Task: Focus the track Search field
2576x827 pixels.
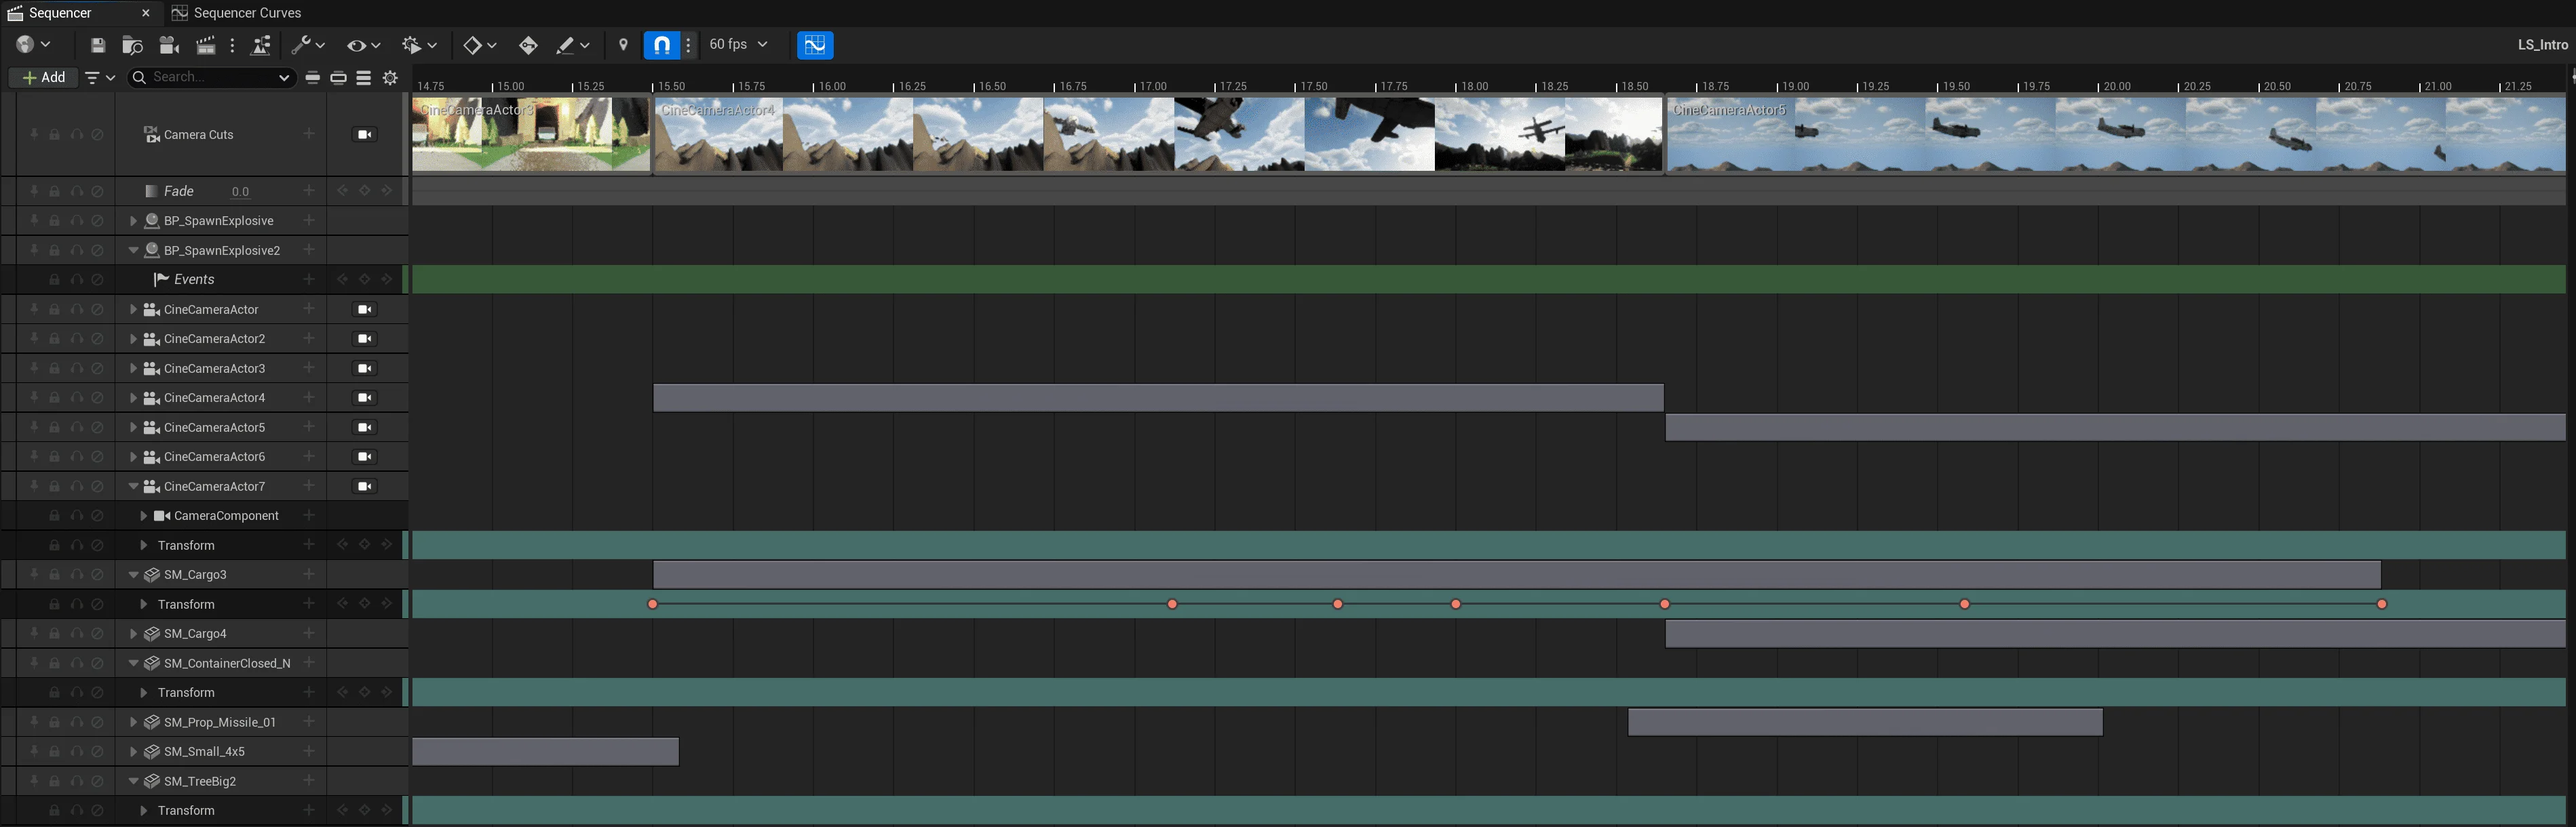Action: tap(212, 77)
